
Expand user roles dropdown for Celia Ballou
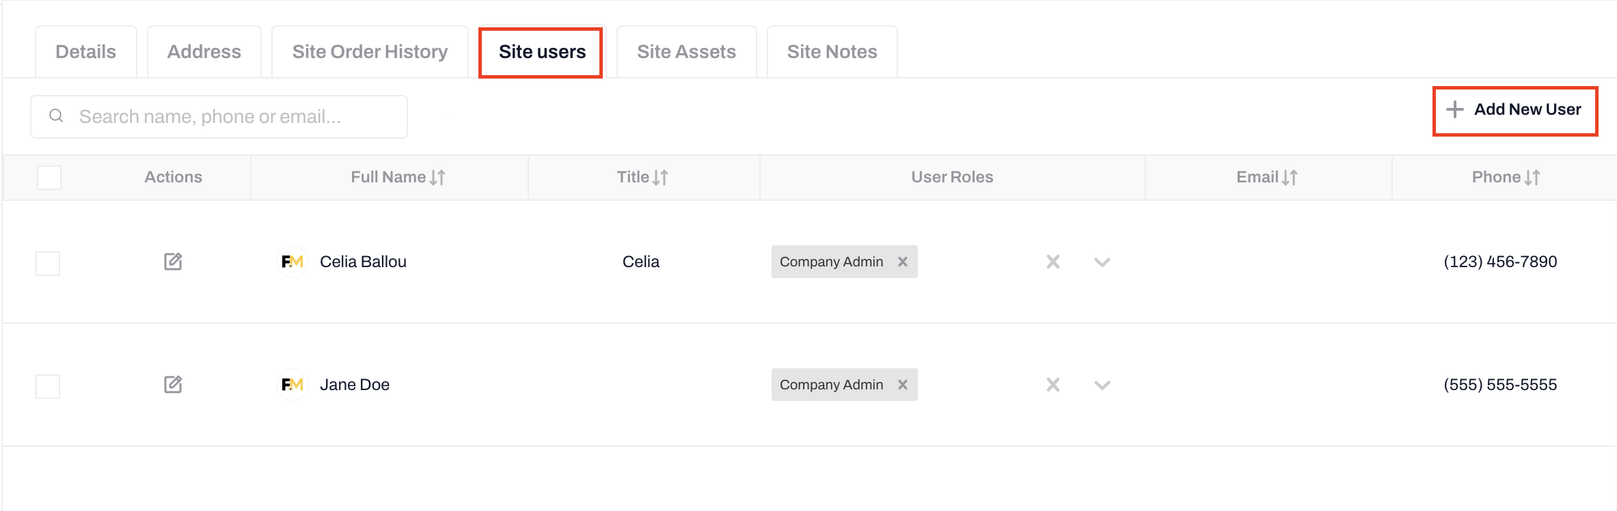pyautogui.click(x=1102, y=262)
